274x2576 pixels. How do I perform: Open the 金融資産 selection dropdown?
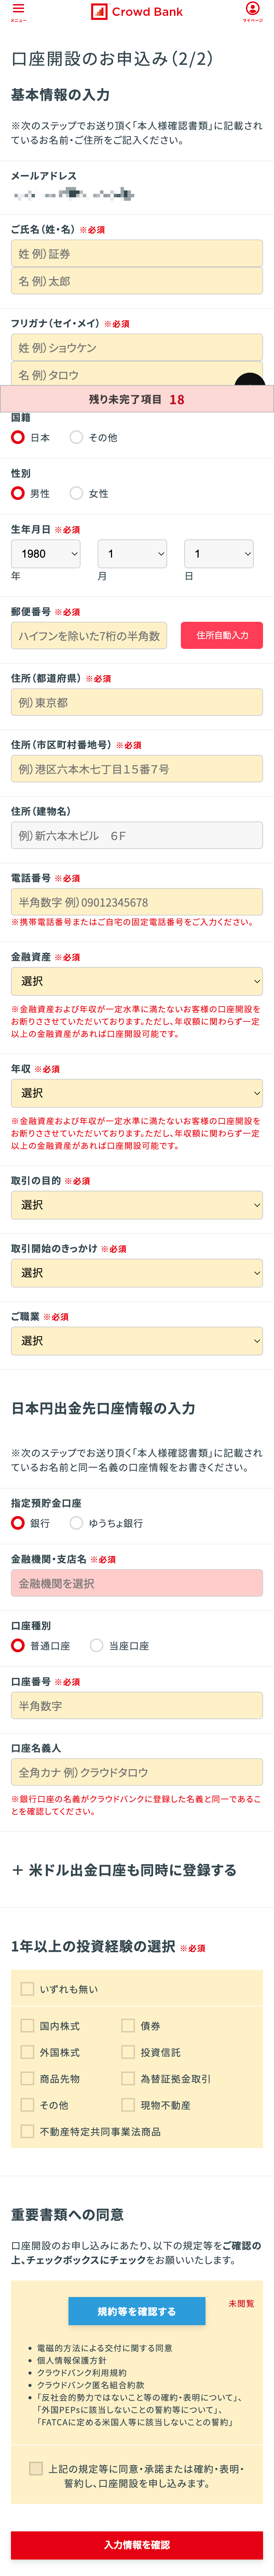point(137,981)
